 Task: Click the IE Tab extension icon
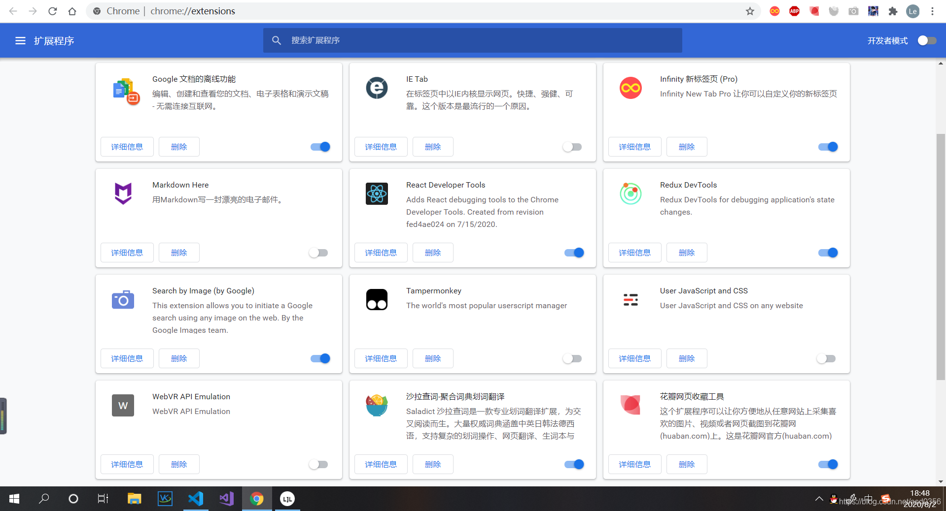[377, 88]
